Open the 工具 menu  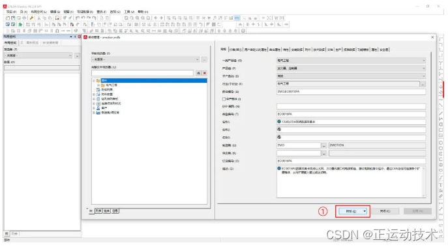(129, 12)
